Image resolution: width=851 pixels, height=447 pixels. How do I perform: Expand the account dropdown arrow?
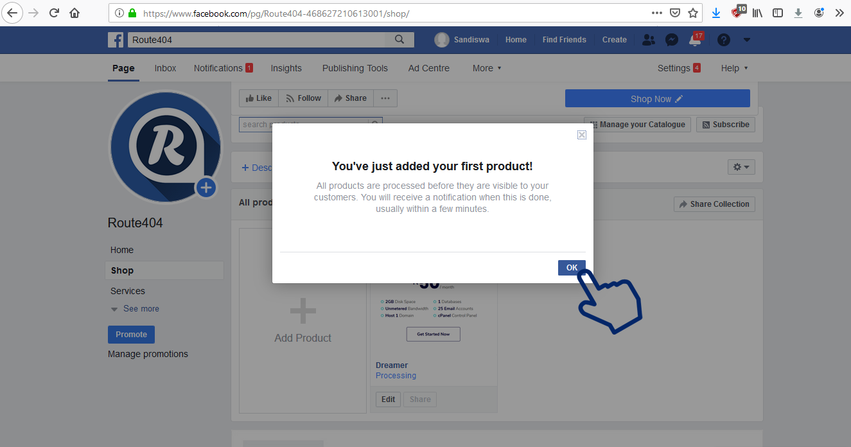pyautogui.click(x=746, y=40)
